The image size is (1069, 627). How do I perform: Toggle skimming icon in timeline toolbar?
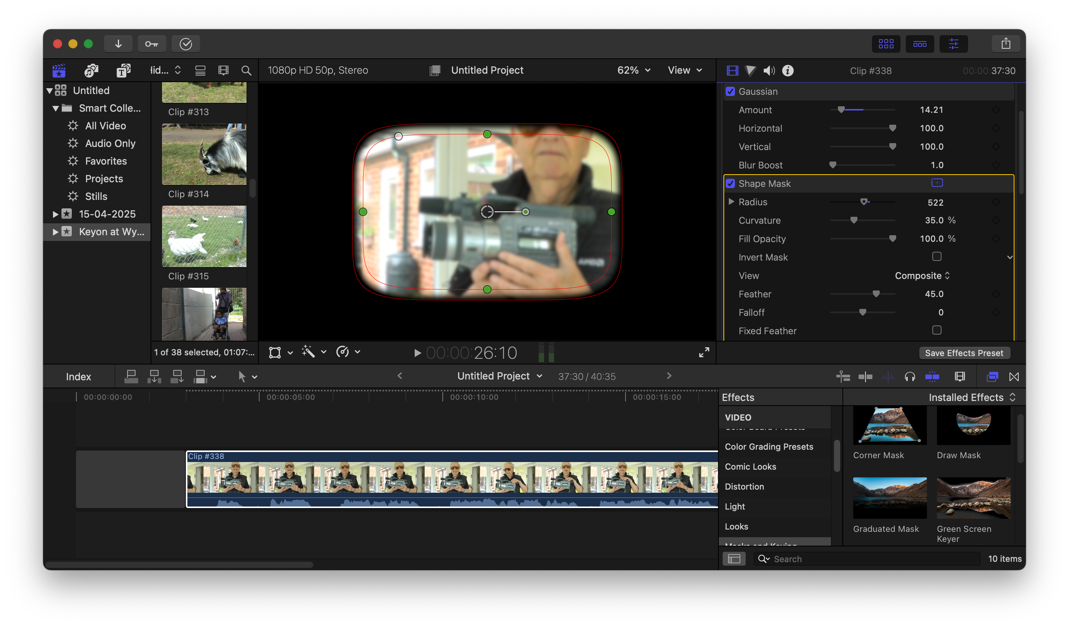point(865,376)
